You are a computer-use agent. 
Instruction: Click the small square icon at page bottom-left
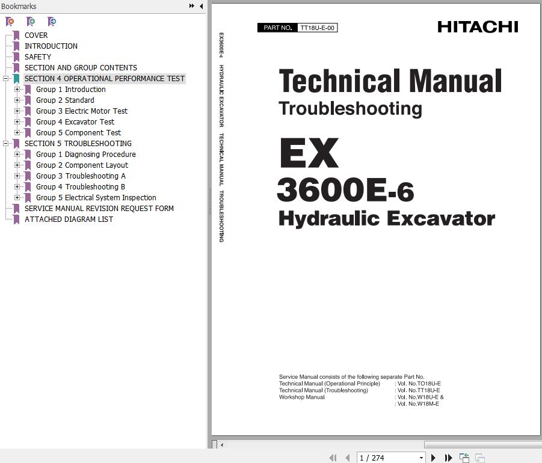pyautogui.click(x=214, y=445)
